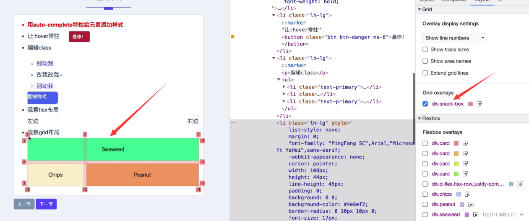The image size is (529, 221).
Task: Click the div.snack-box element link
Action: pyautogui.click(x=448, y=104)
